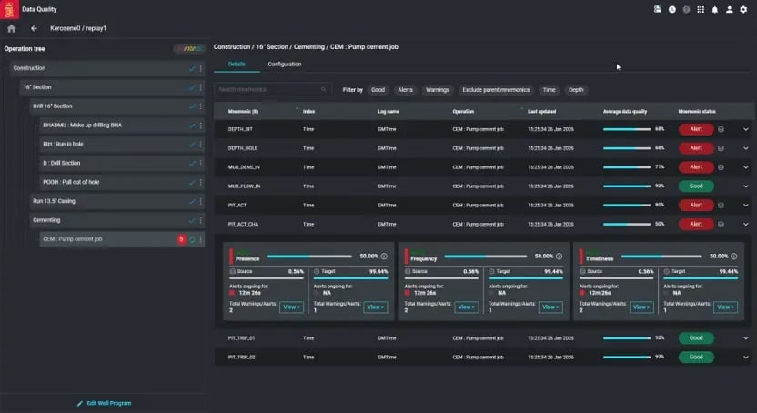Image resolution: width=757 pixels, height=413 pixels.
Task: Click the checkmark on D : Drill Section
Action: (192, 163)
